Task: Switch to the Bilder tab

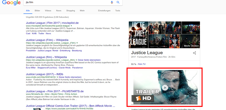Action: 37,10
